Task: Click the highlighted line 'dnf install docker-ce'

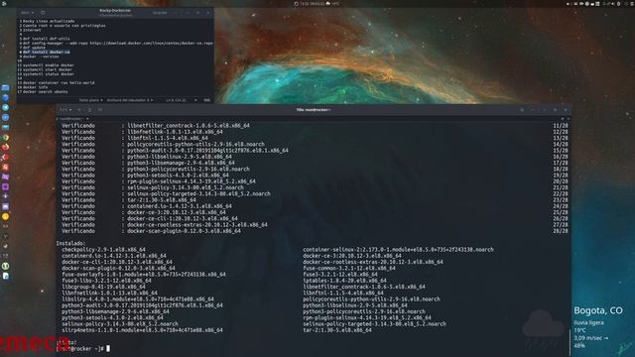Action: coord(47,53)
